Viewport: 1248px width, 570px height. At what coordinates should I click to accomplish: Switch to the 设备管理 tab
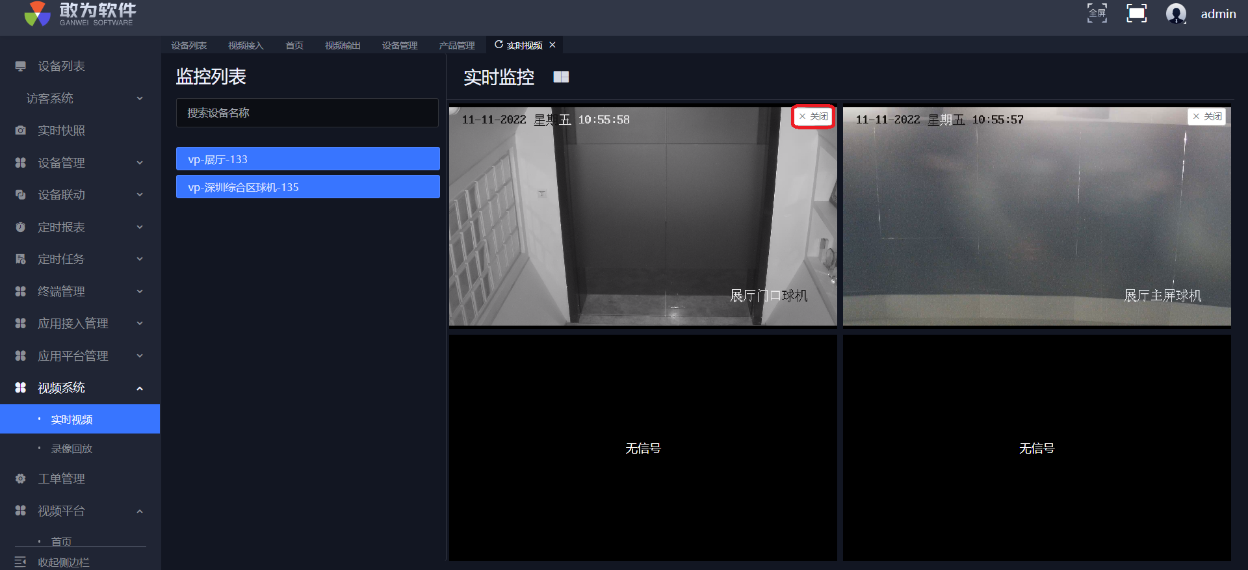click(400, 45)
